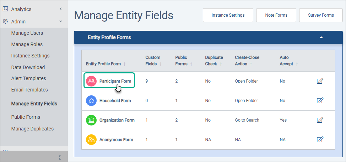Viewport: 346px width, 162px height.
Task: Click the Instance Settings button
Action: coord(228,15)
